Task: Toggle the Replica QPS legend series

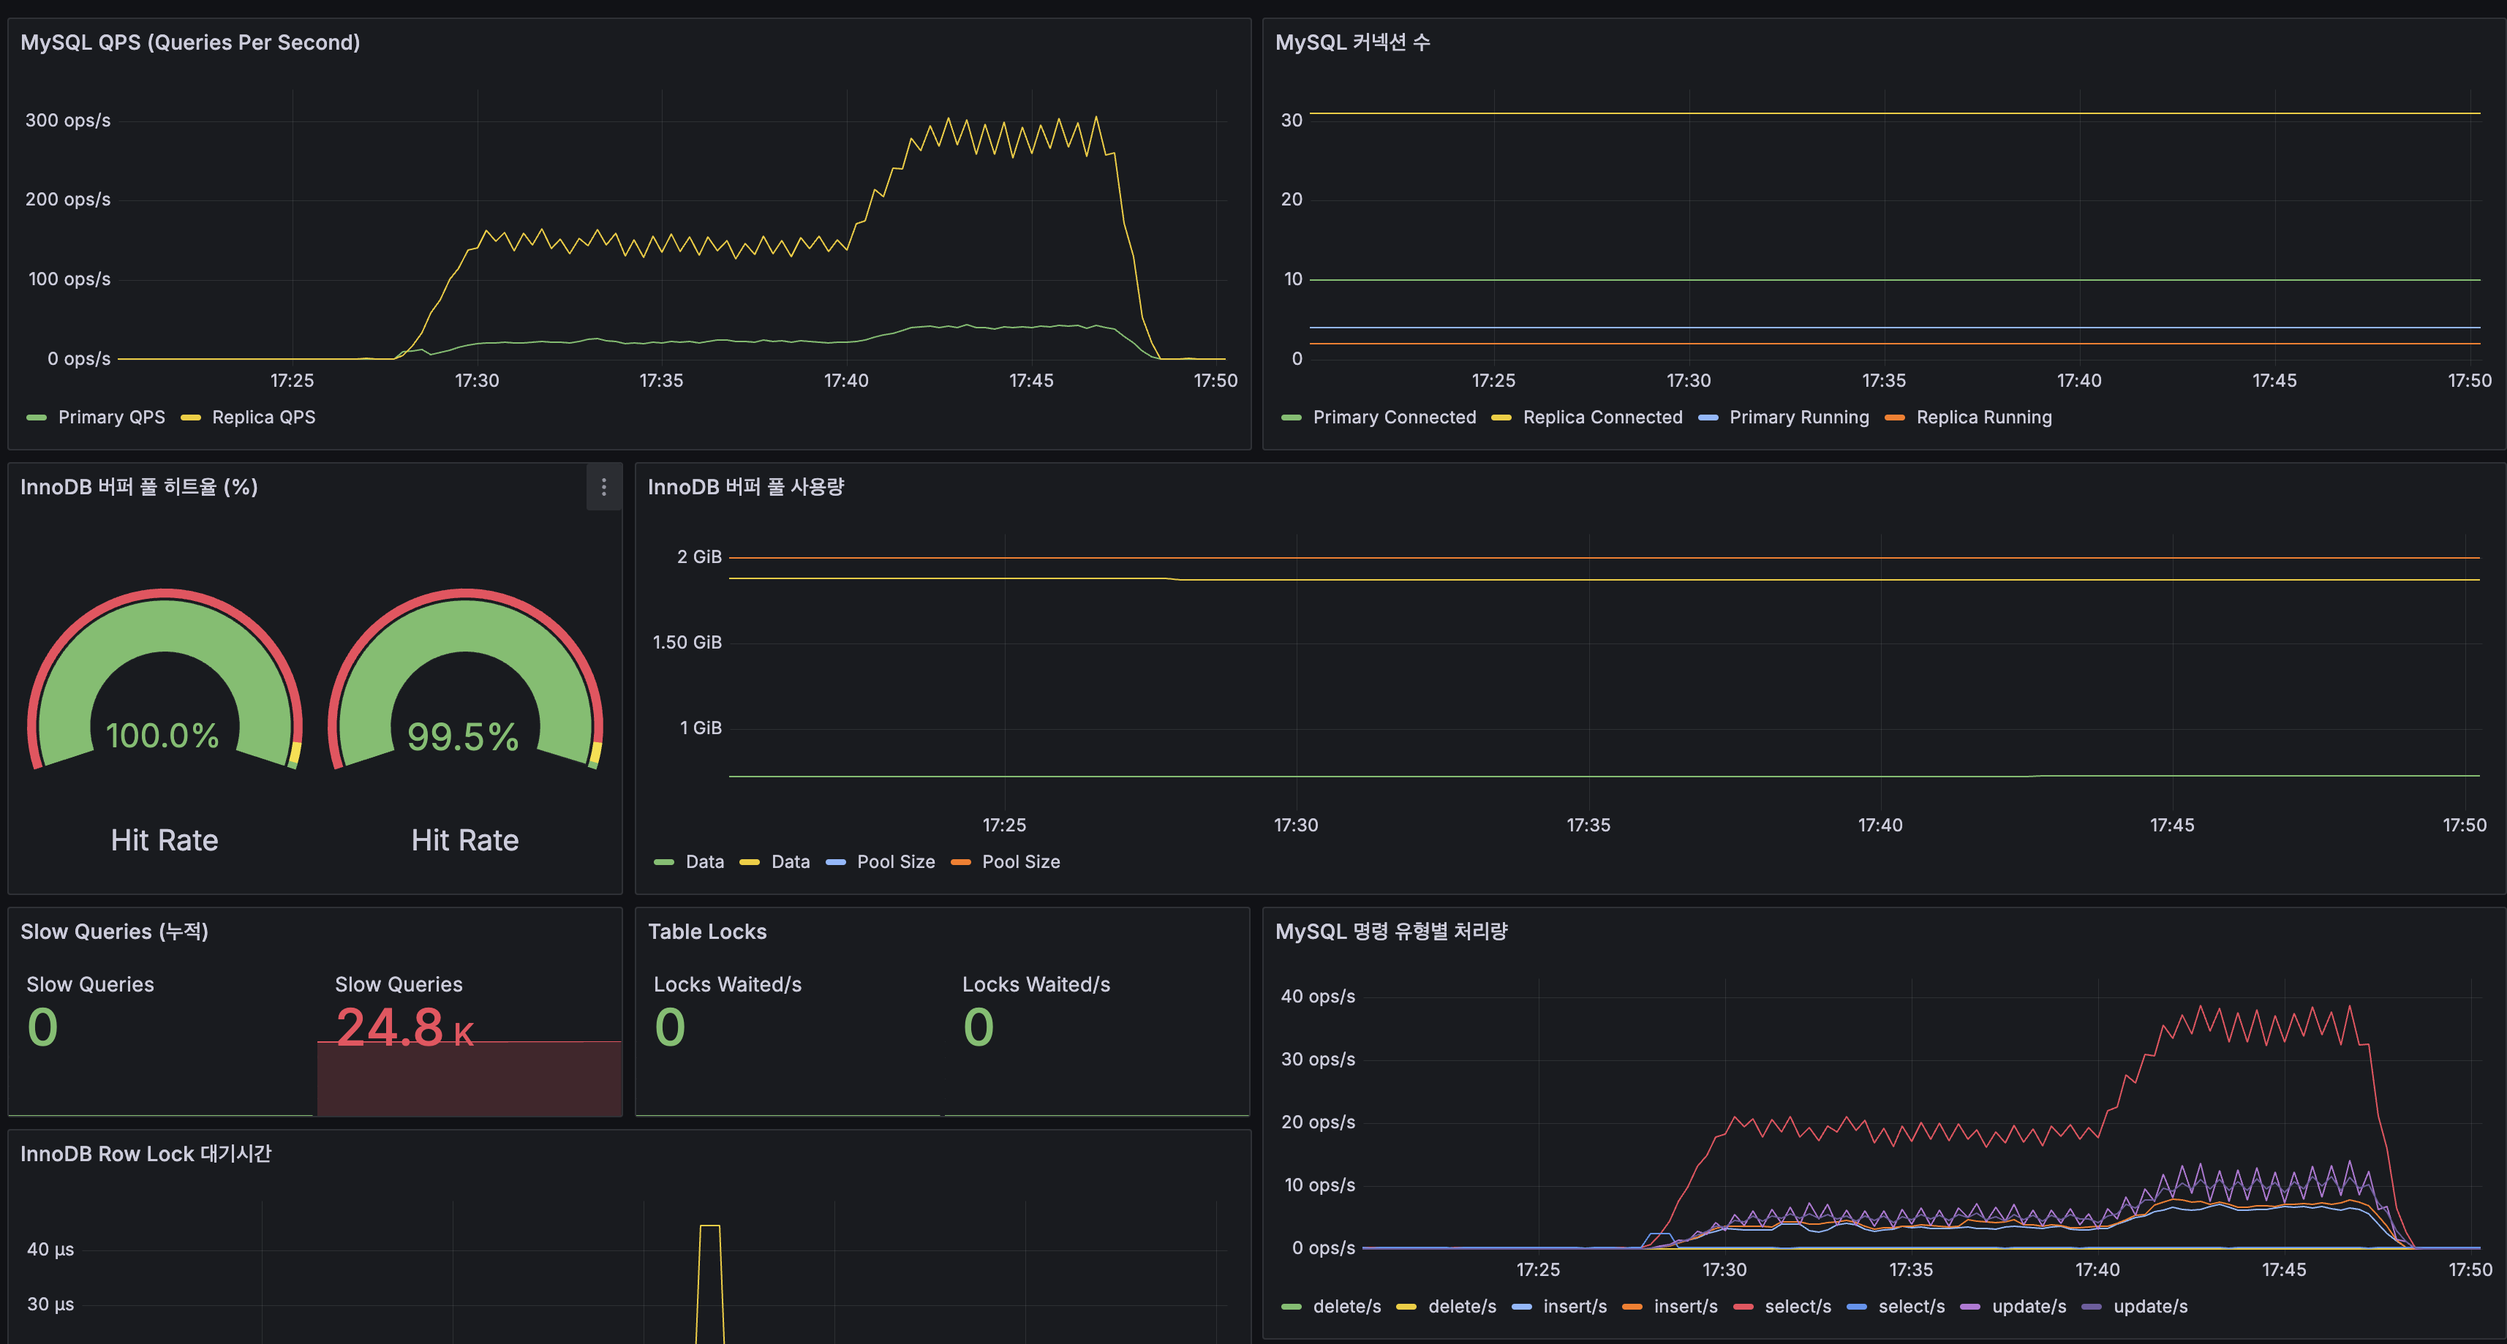Action: [264, 417]
